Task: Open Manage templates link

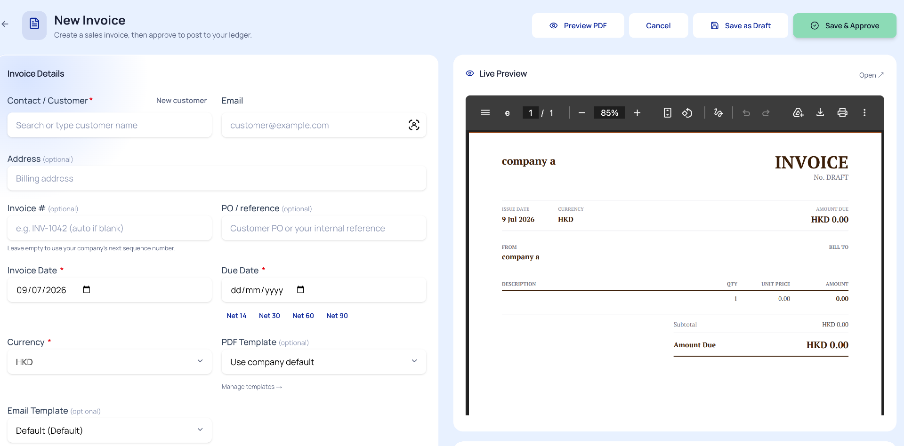Action: [x=252, y=387]
